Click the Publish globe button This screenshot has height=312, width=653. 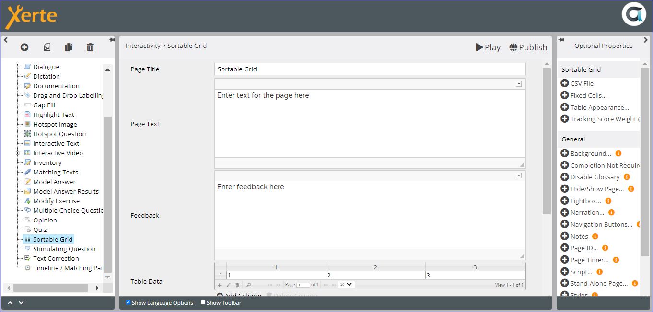pos(528,47)
